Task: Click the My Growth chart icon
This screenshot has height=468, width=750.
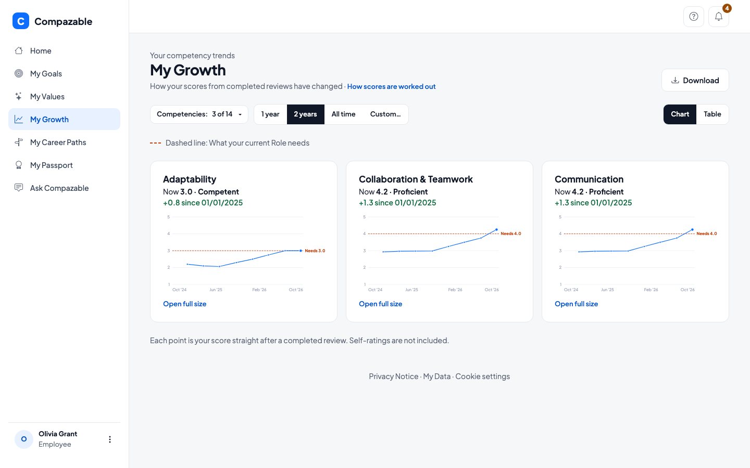Action: tap(19, 120)
